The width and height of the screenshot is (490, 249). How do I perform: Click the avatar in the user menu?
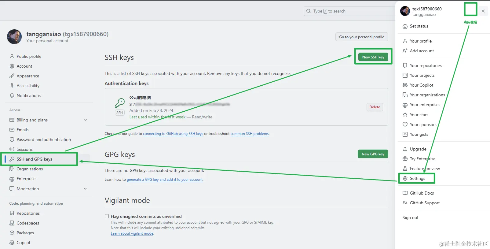click(x=405, y=11)
